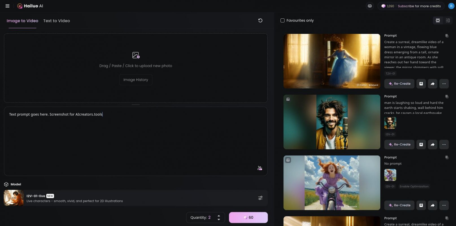
Task: Re-Create the blue dress woman video
Action: pyautogui.click(x=399, y=84)
